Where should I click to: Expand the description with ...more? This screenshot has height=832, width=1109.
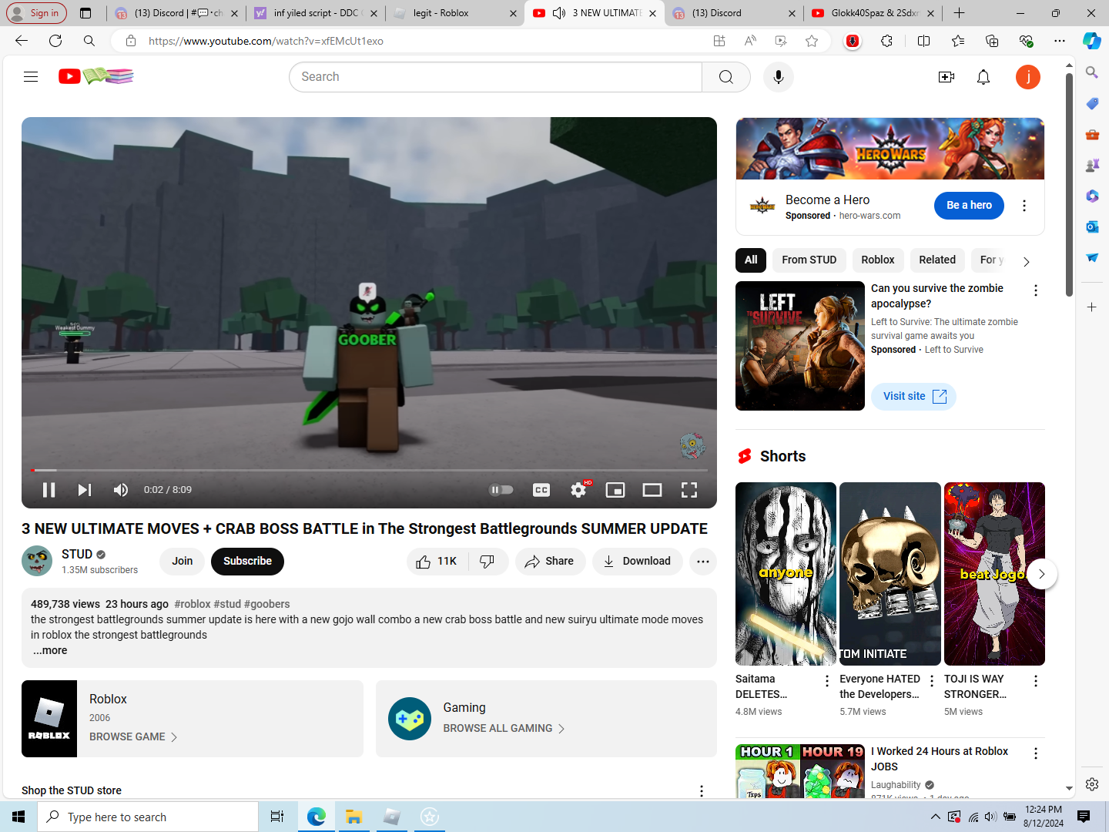[x=50, y=650]
